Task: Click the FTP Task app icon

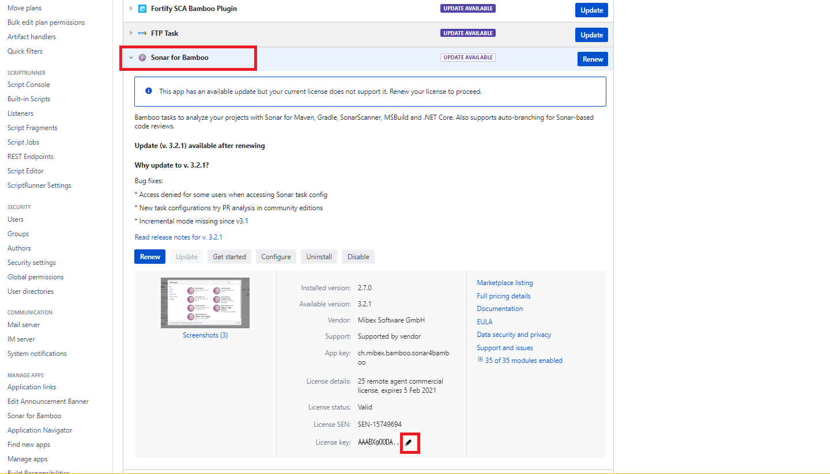Action: tap(142, 33)
